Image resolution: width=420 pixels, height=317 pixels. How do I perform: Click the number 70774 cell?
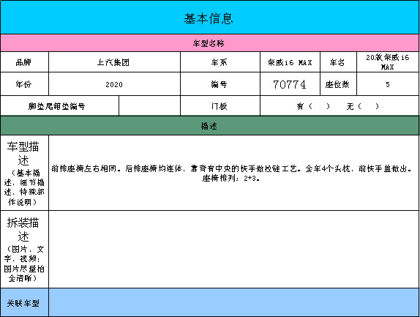tap(290, 84)
